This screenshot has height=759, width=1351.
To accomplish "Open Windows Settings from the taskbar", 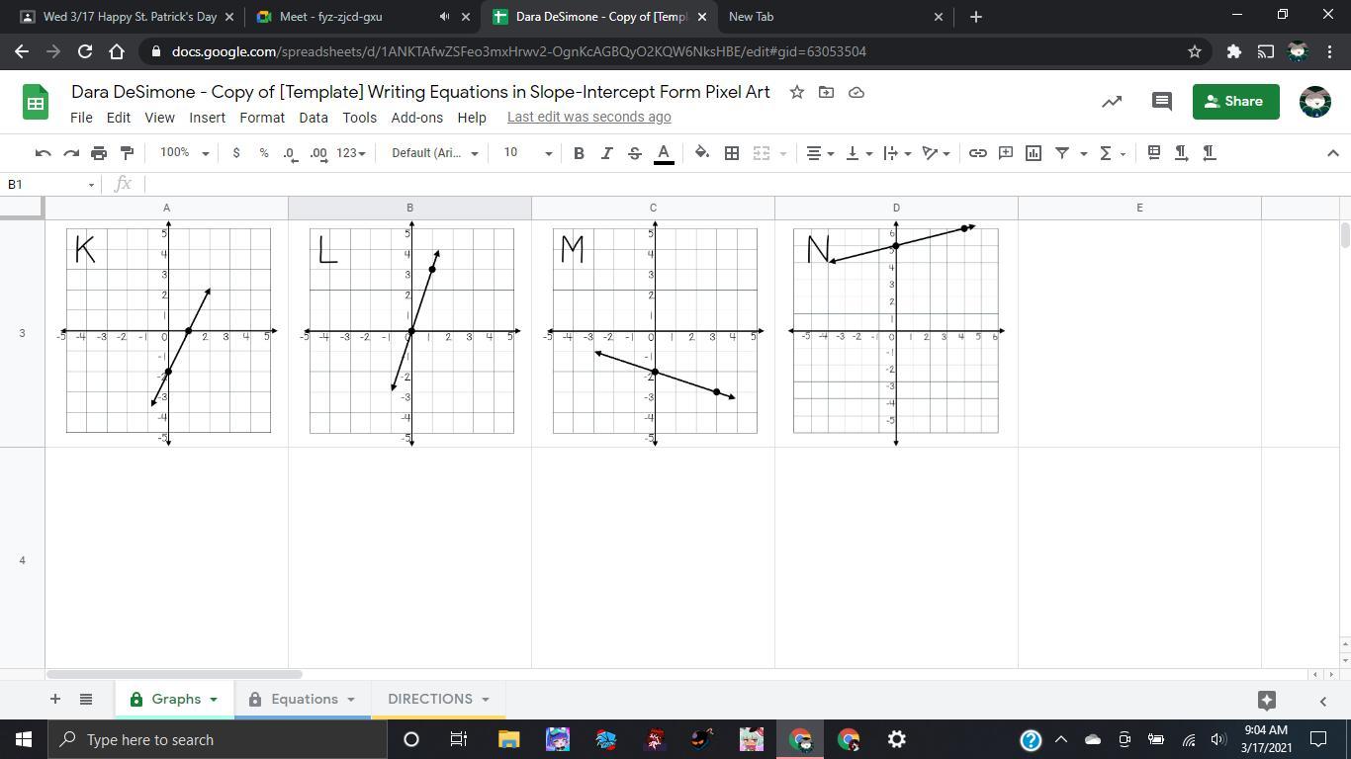I will pos(897,739).
